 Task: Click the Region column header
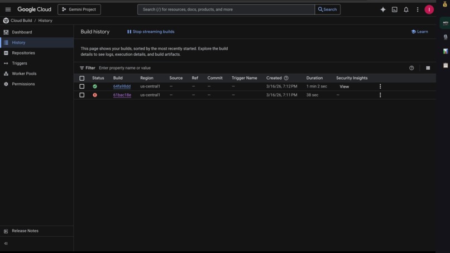click(147, 78)
